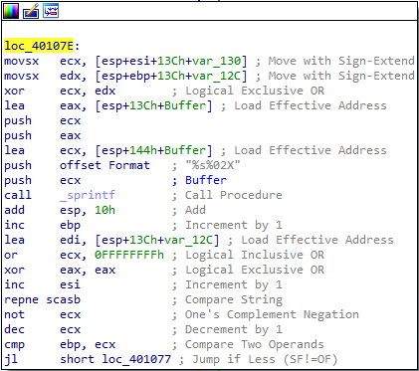Viewport: 419px width, 371px height.
Task: Click the xor ecx, edx instruction
Action: (x=60, y=91)
